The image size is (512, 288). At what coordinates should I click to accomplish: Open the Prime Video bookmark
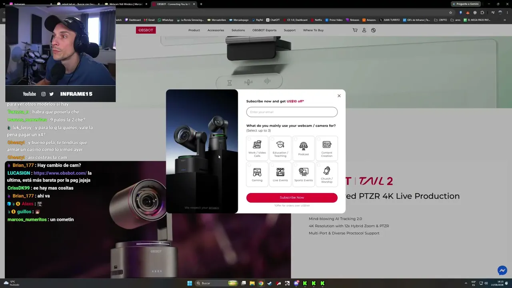334,20
